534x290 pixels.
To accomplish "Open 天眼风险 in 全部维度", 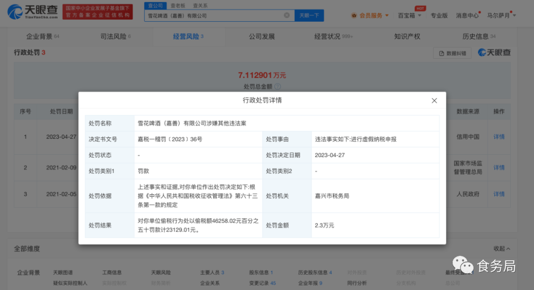I will (161, 272).
